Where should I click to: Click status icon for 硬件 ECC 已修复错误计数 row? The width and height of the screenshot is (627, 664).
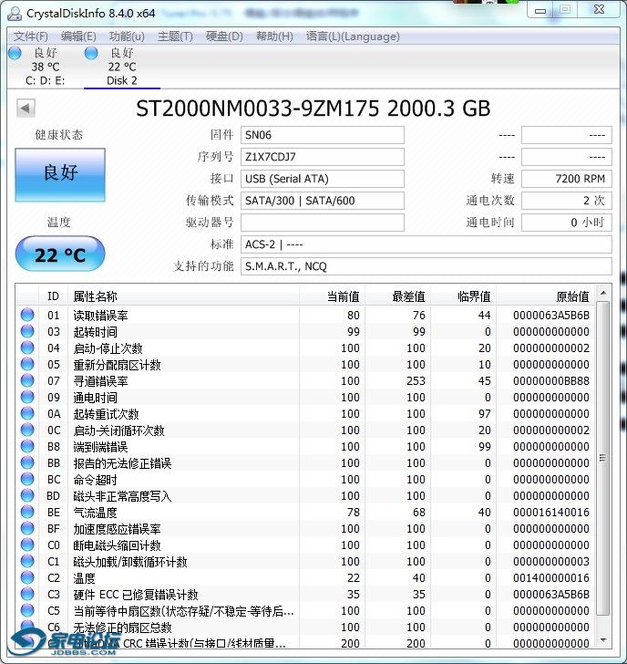click(x=27, y=594)
